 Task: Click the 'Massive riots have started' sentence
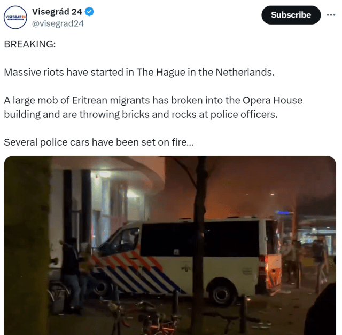coord(139,72)
